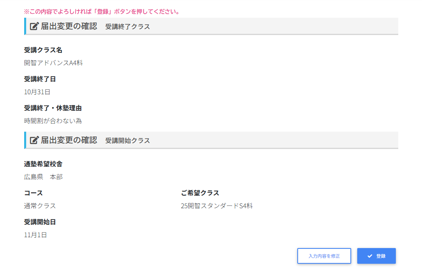Click the 受講開始日 field label
The image size is (422, 271).
[40, 222]
